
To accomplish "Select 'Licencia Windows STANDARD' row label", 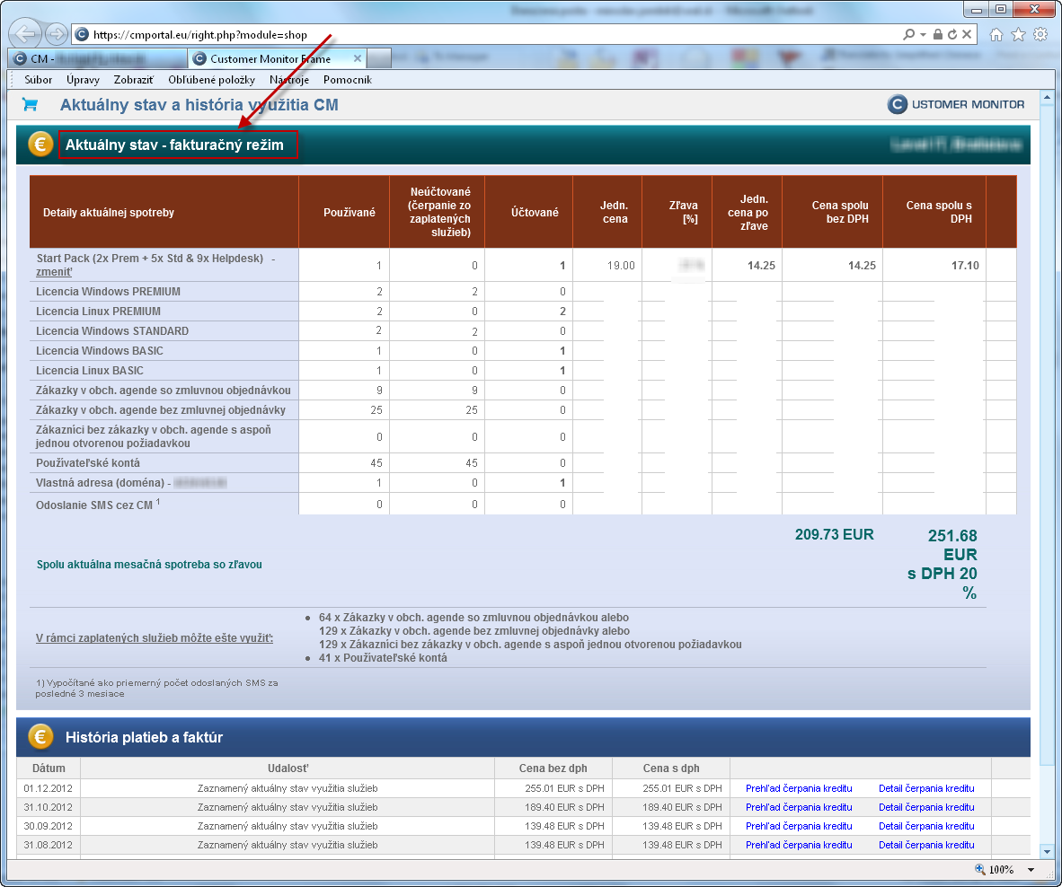I will click(112, 331).
